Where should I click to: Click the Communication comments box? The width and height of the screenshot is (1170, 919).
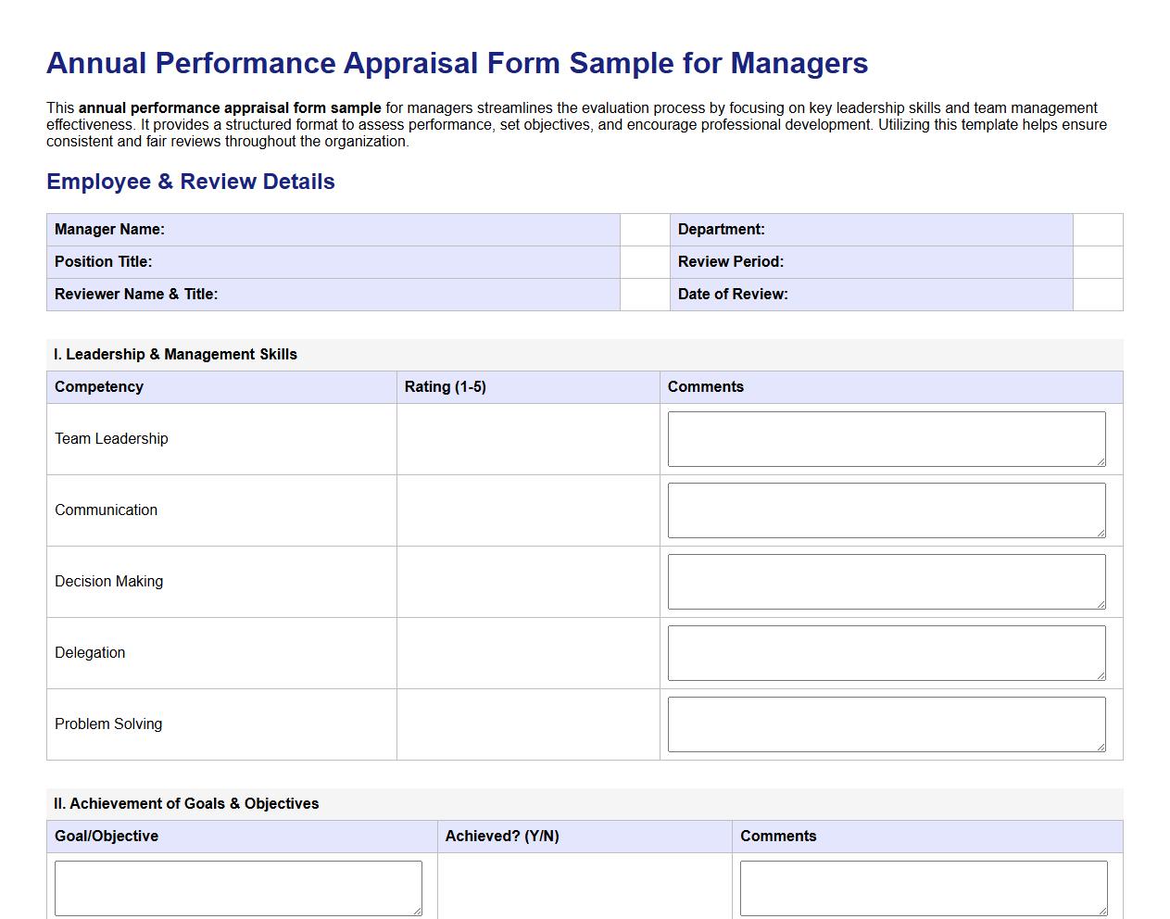[886, 510]
